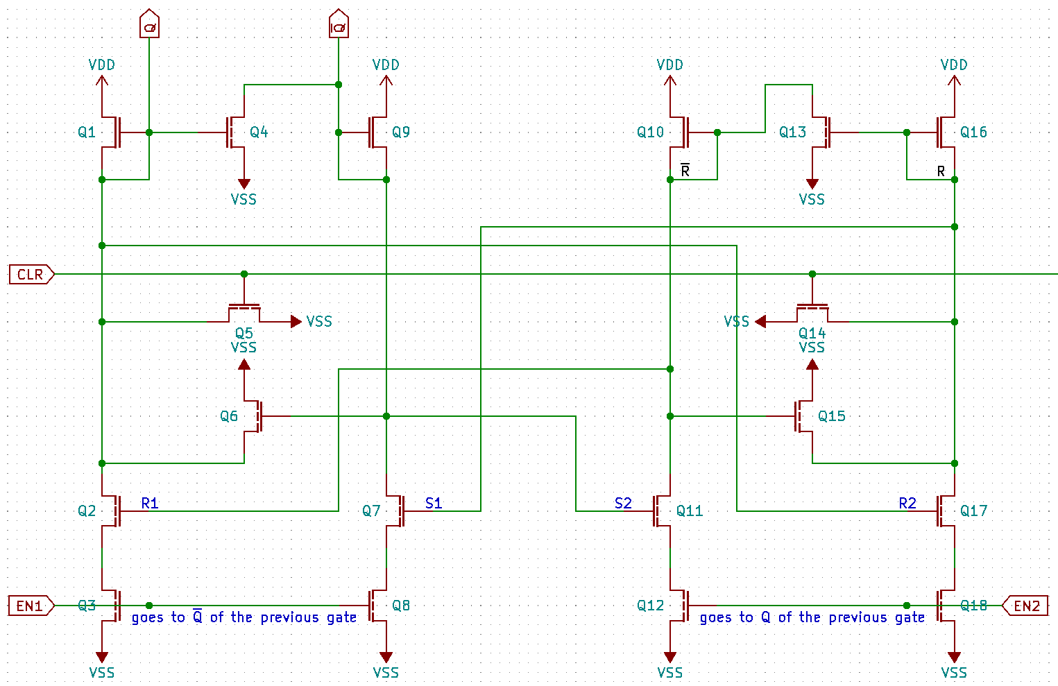Select the VSS symbol right of Q5
The height and width of the screenshot is (686, 1058).
coord(312,321)
